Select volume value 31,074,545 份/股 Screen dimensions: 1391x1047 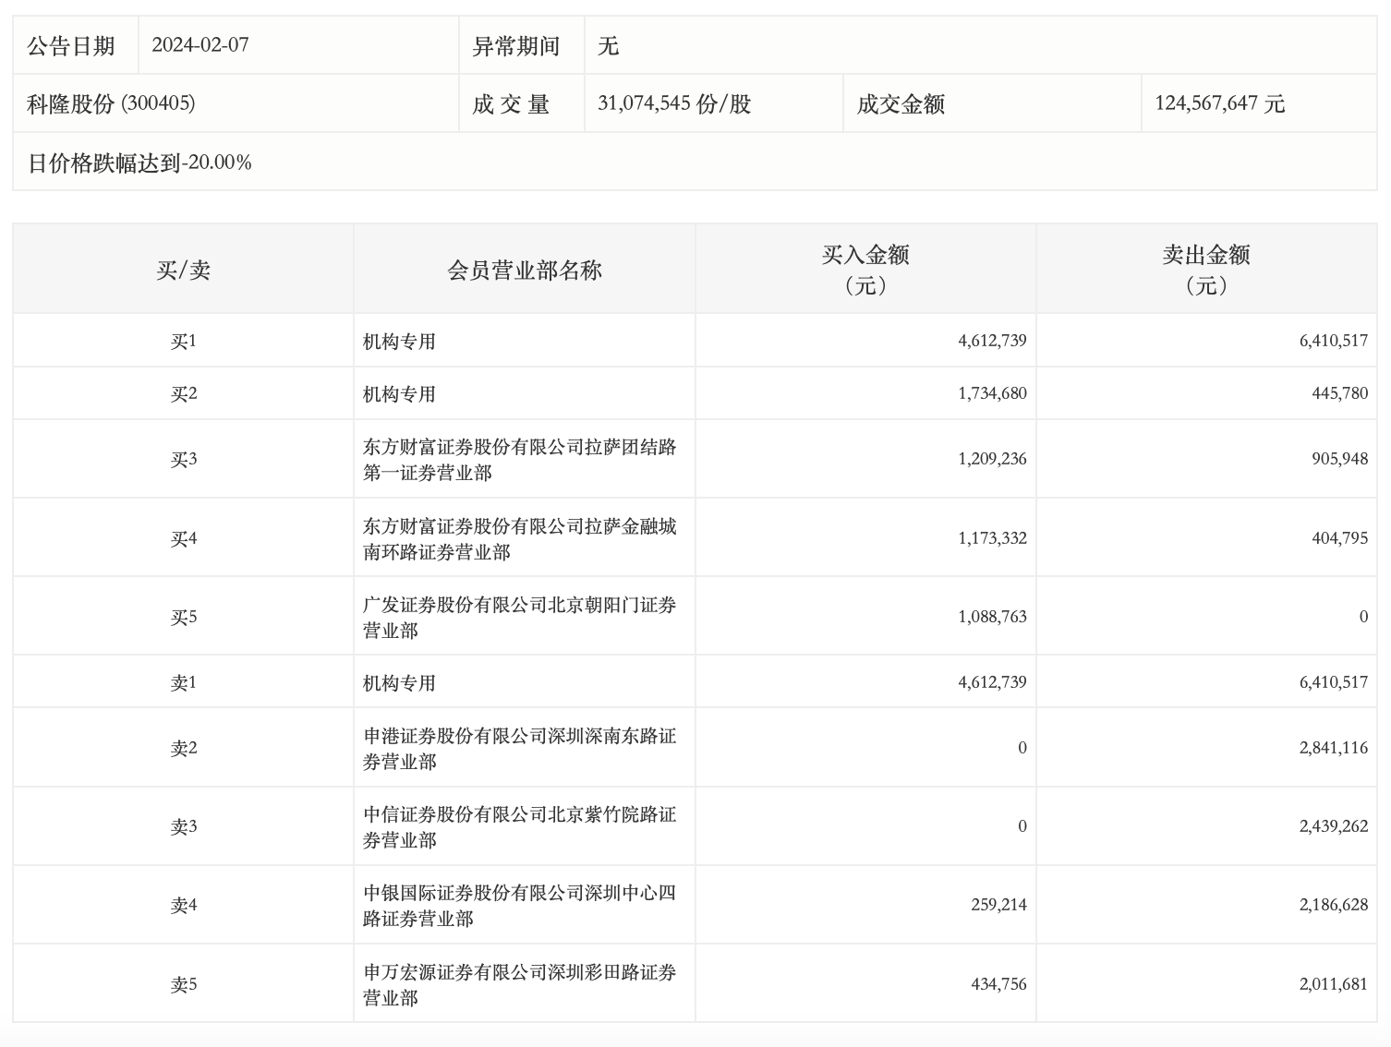pyautogui.click(x=674, y=103)
